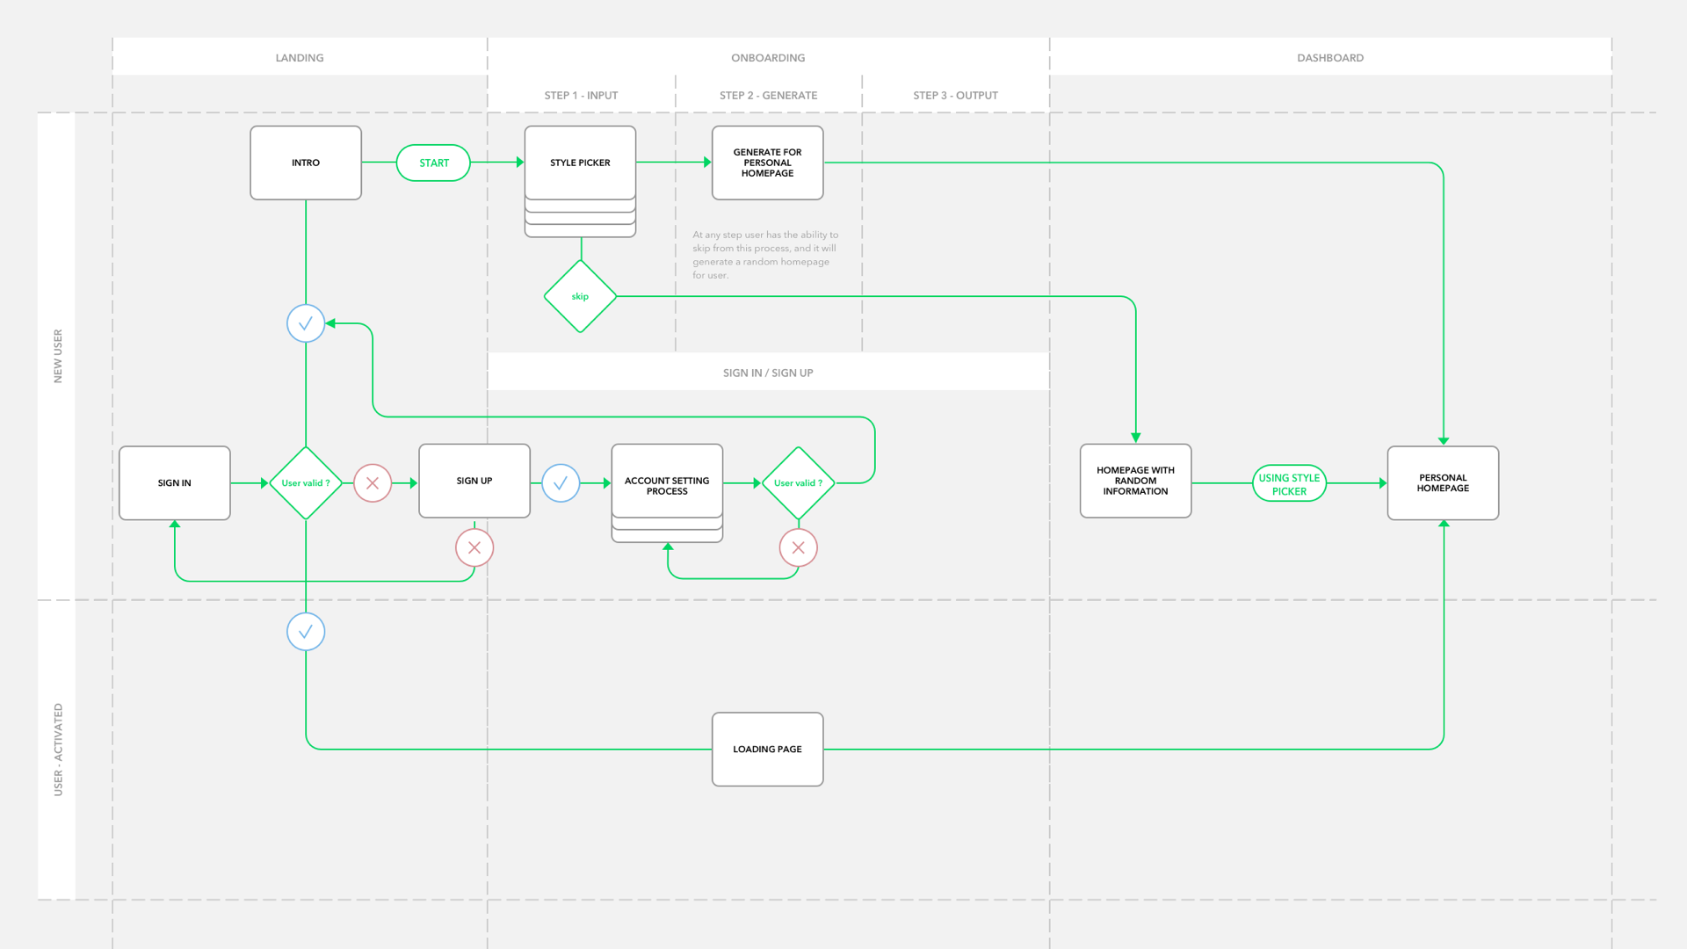Click the User valid diamond next to SIGN IN
The height and width of the screenshot is (949, 1687).
(x=306, y=483)
